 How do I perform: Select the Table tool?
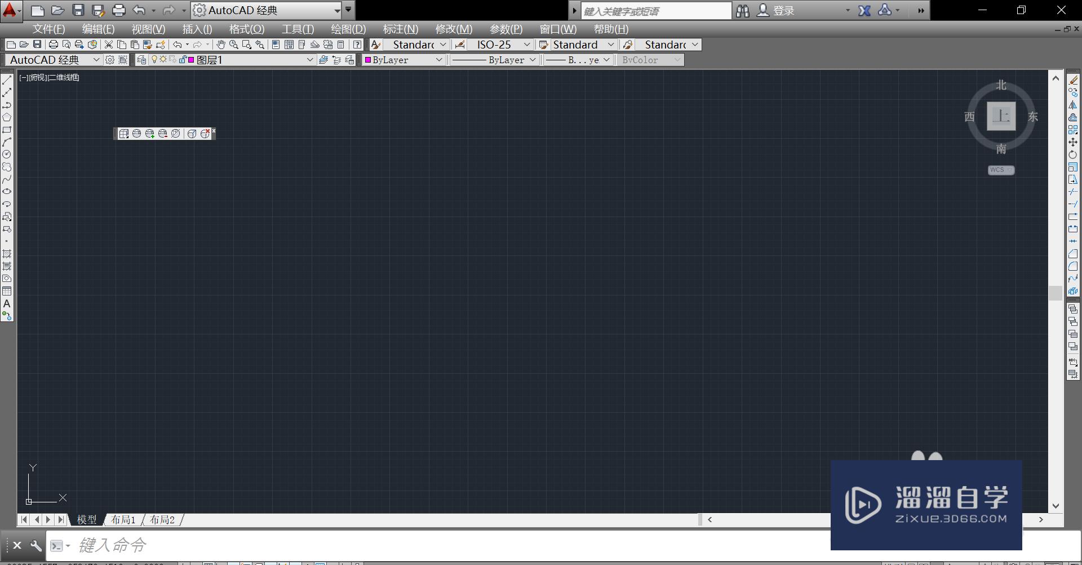[x=7, y=291]
